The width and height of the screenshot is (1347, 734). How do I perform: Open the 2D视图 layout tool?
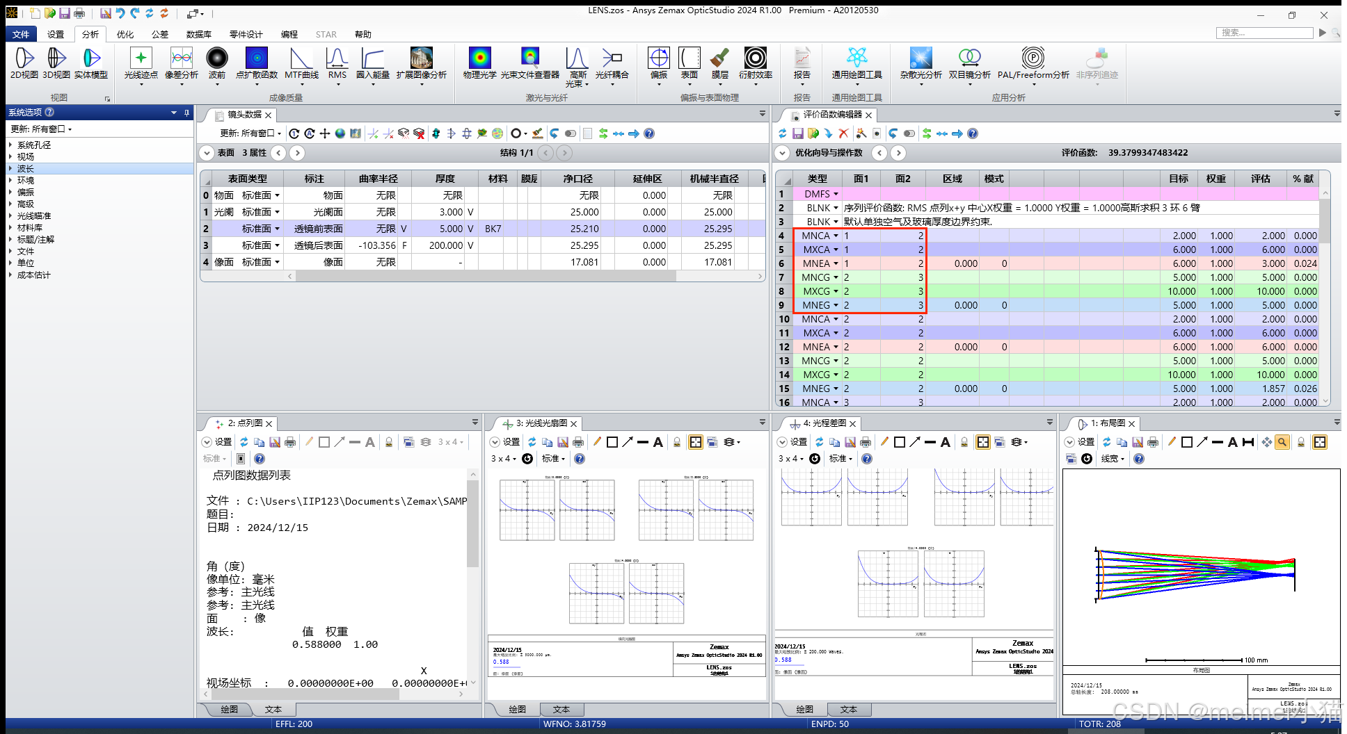click(x=24, y=63)
